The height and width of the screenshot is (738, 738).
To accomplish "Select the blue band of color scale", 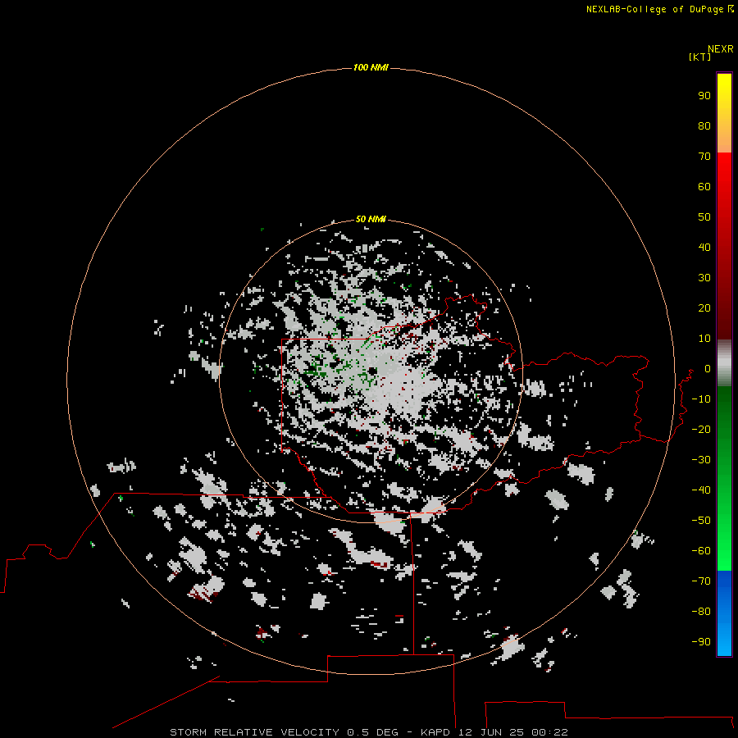I will [724, 613].
